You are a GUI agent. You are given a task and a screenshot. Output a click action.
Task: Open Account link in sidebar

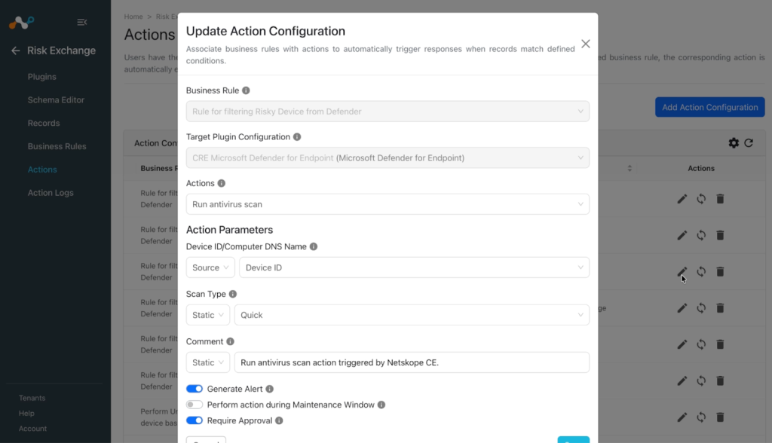[x=32, y=429]
